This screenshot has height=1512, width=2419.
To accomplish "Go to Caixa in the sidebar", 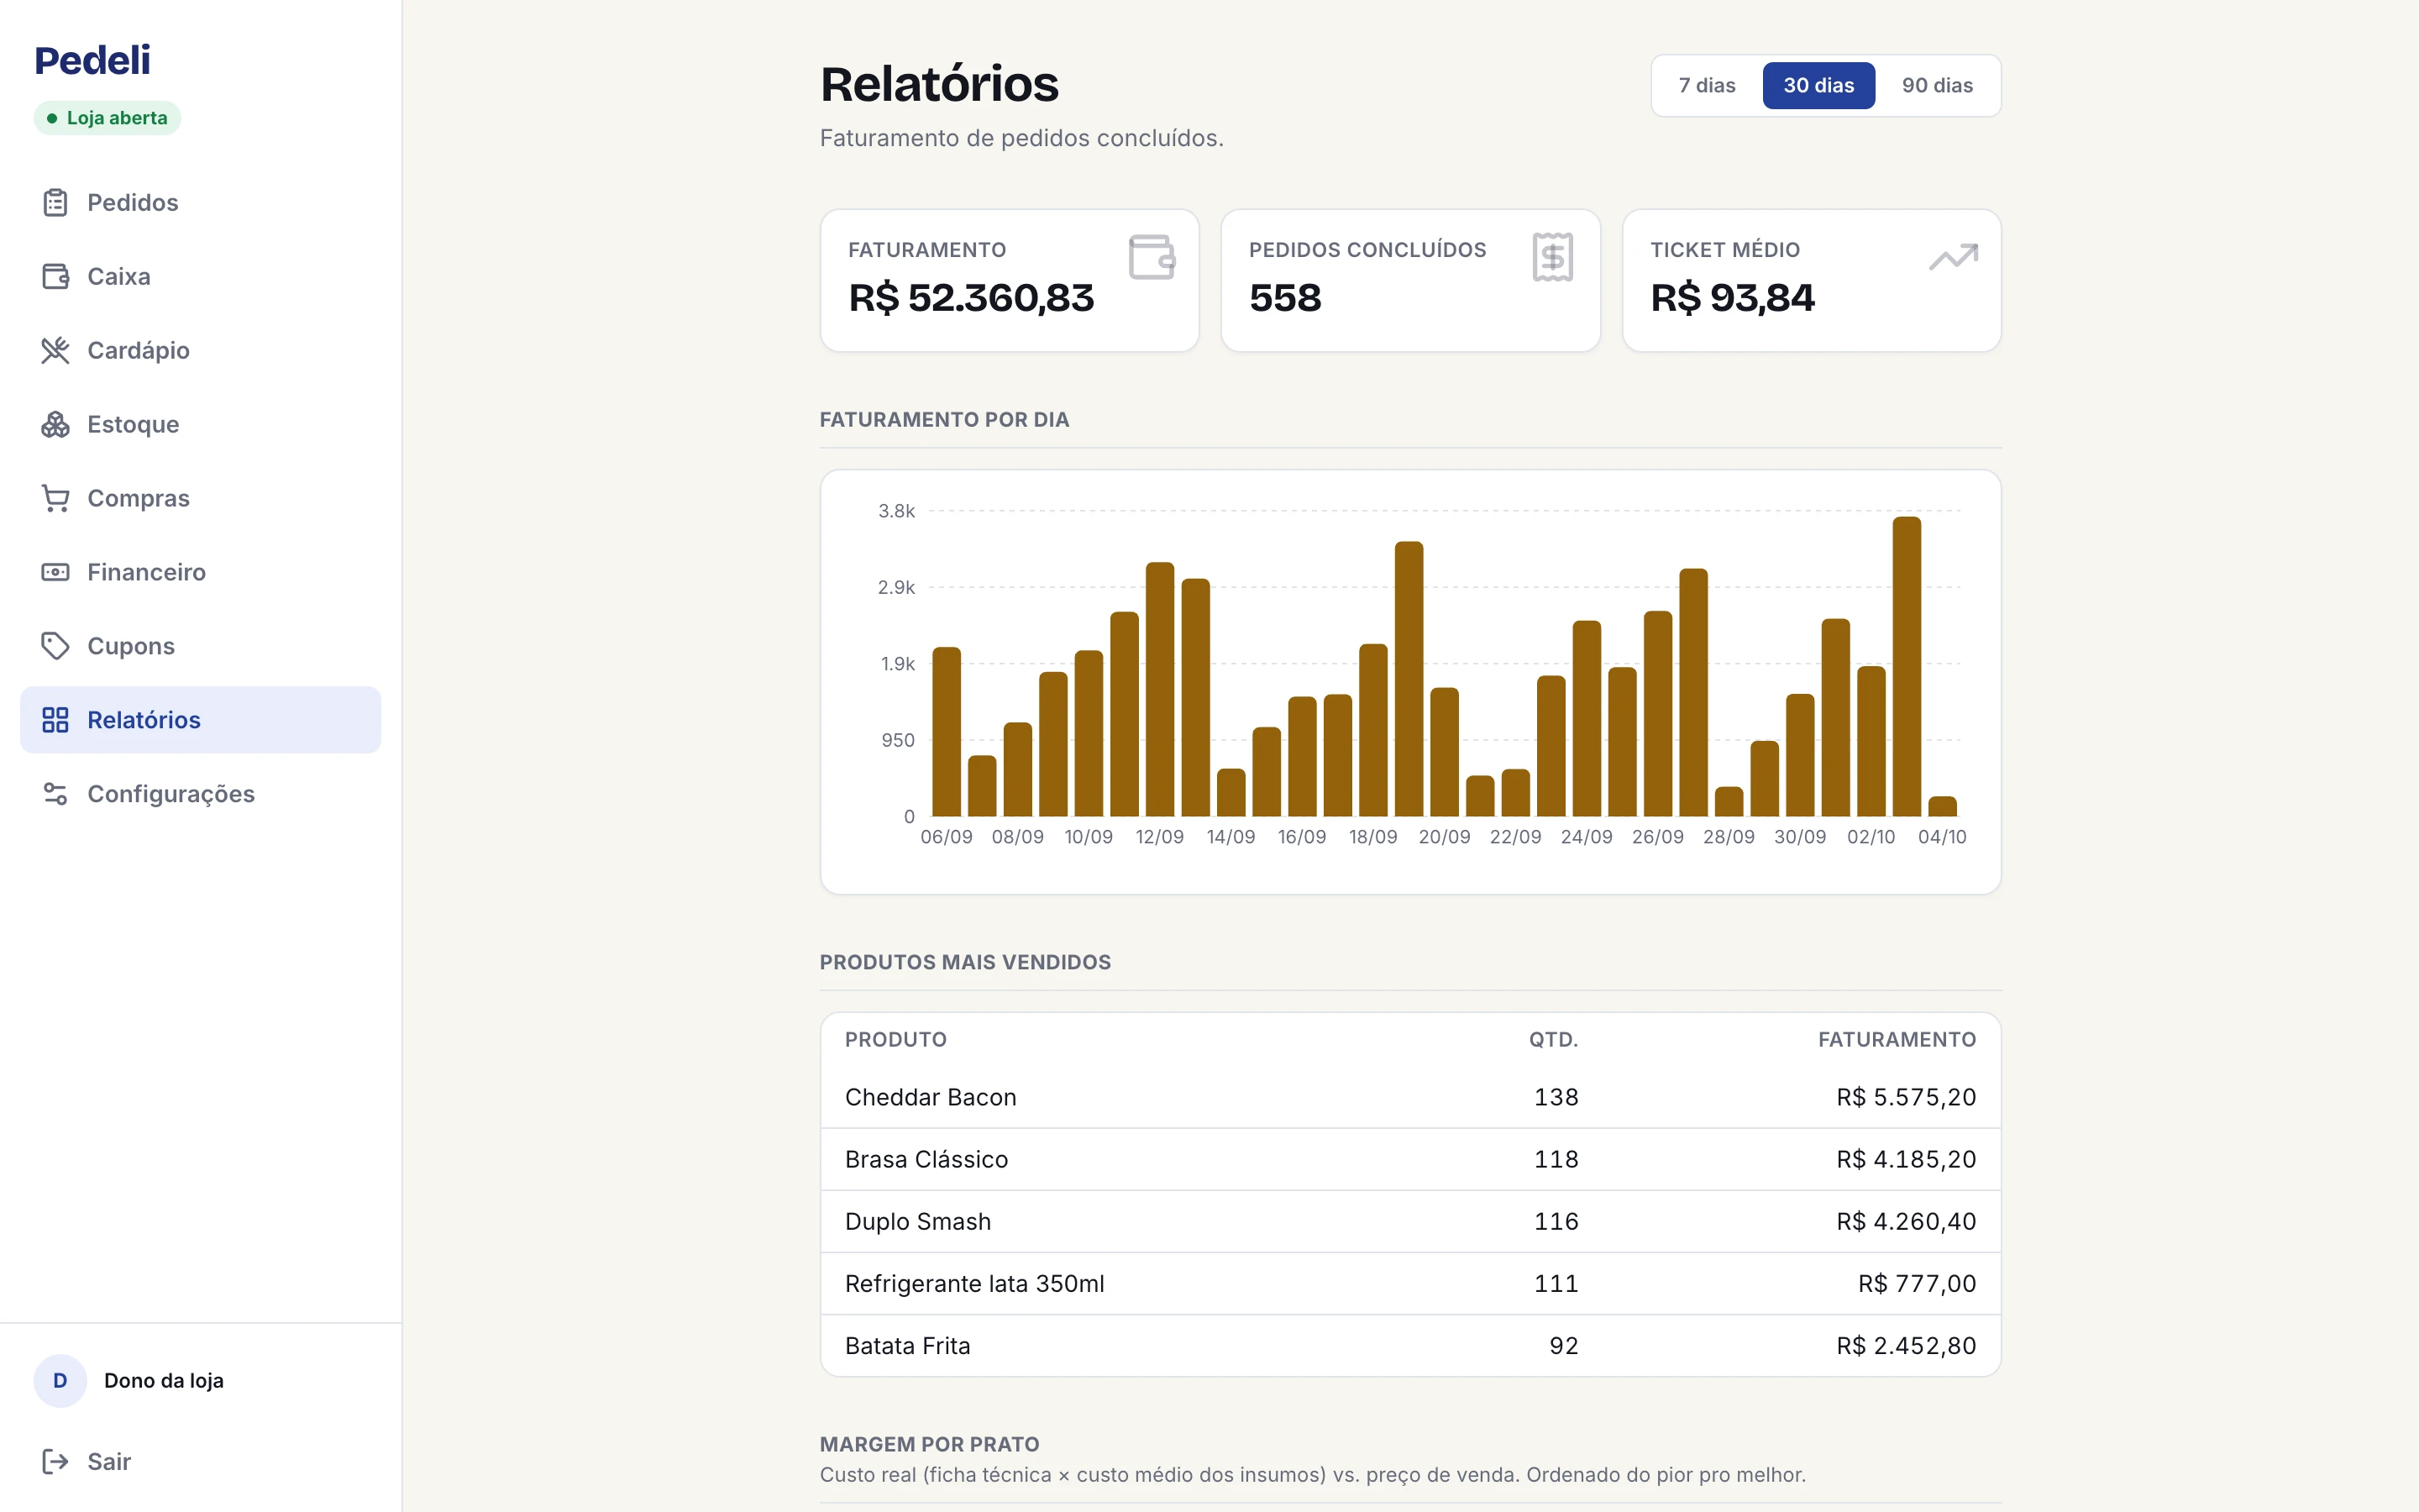I will (200, 276).
